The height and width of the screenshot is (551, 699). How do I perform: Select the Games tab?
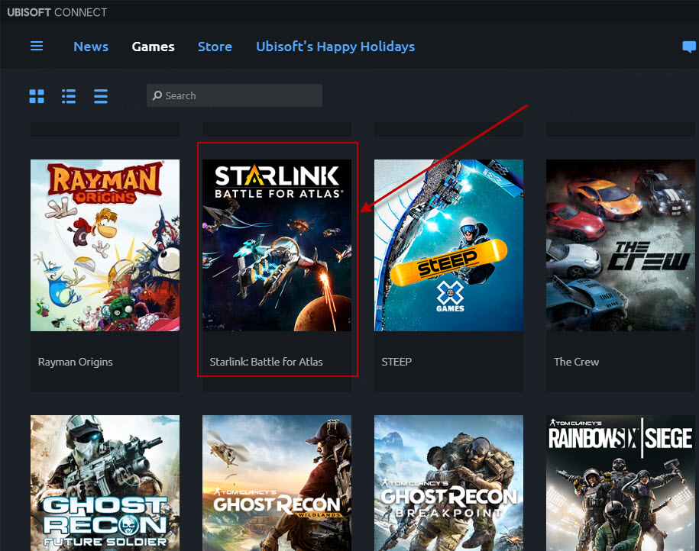pos(153,47)
